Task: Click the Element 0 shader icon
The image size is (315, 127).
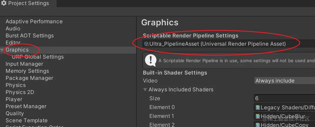Action: click(x=258, y=108)
